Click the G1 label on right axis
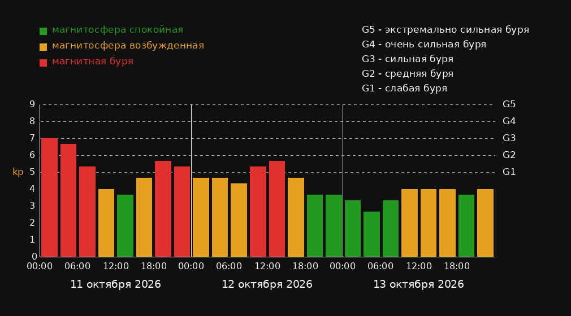This screenshot has height=316, width=571. point(509,172)
